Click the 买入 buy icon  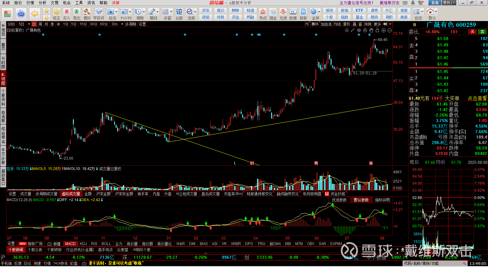[x=66, y=12]
